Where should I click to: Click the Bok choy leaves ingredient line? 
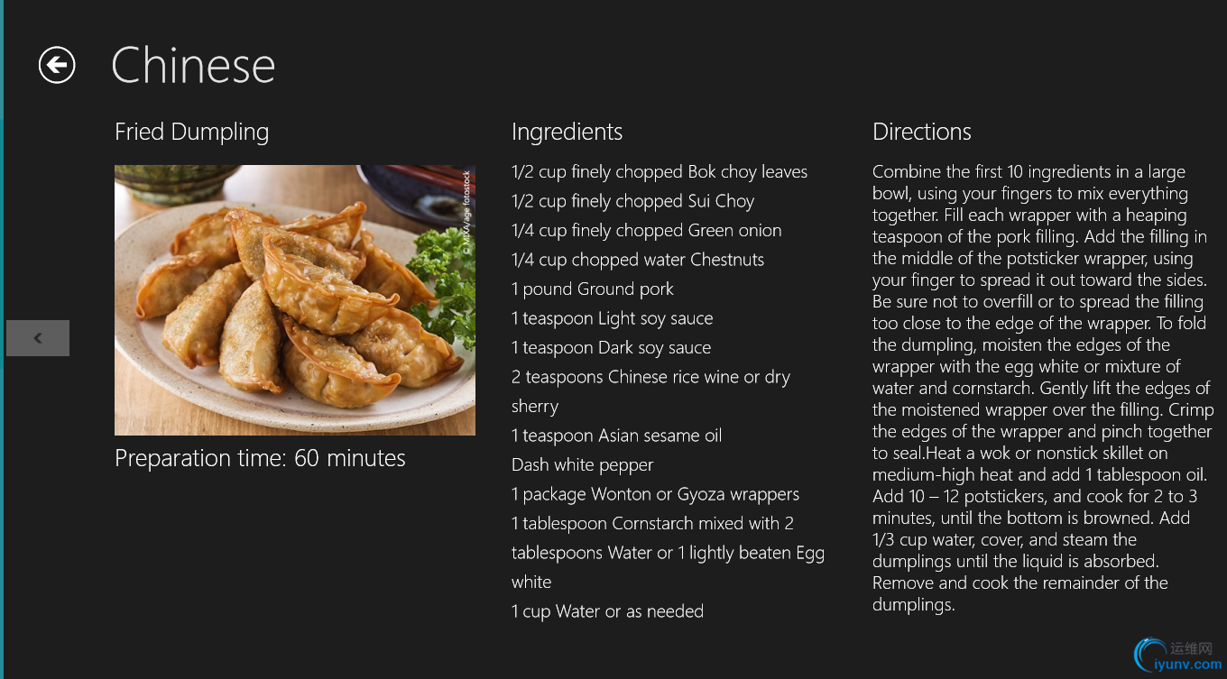pos(659,172)
